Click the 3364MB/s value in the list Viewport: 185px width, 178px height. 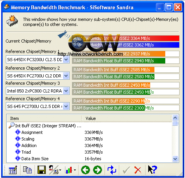(94, 145)
